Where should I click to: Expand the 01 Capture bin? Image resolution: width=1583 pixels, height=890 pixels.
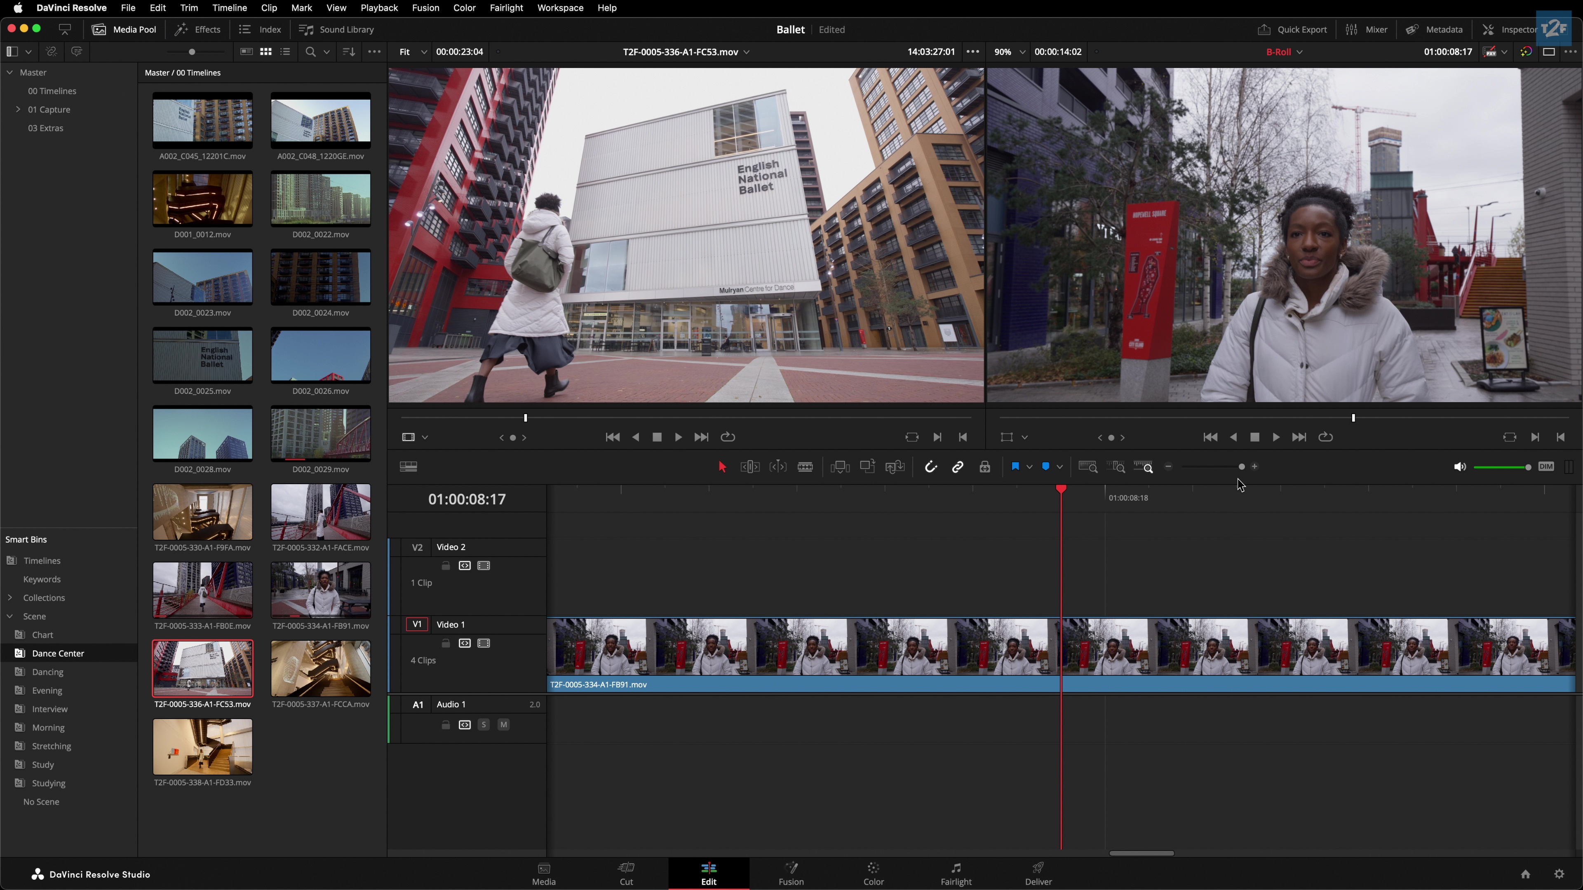(x=18, y=109)
